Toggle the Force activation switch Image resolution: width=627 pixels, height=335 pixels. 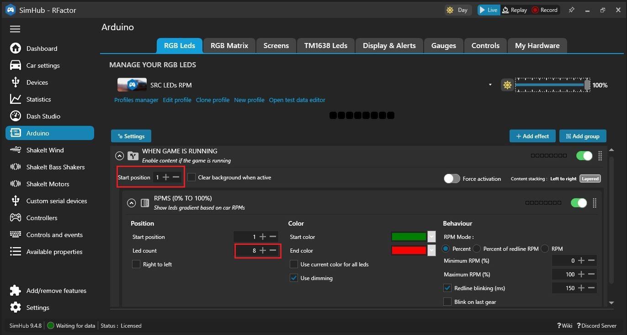(x=452, y=178)
